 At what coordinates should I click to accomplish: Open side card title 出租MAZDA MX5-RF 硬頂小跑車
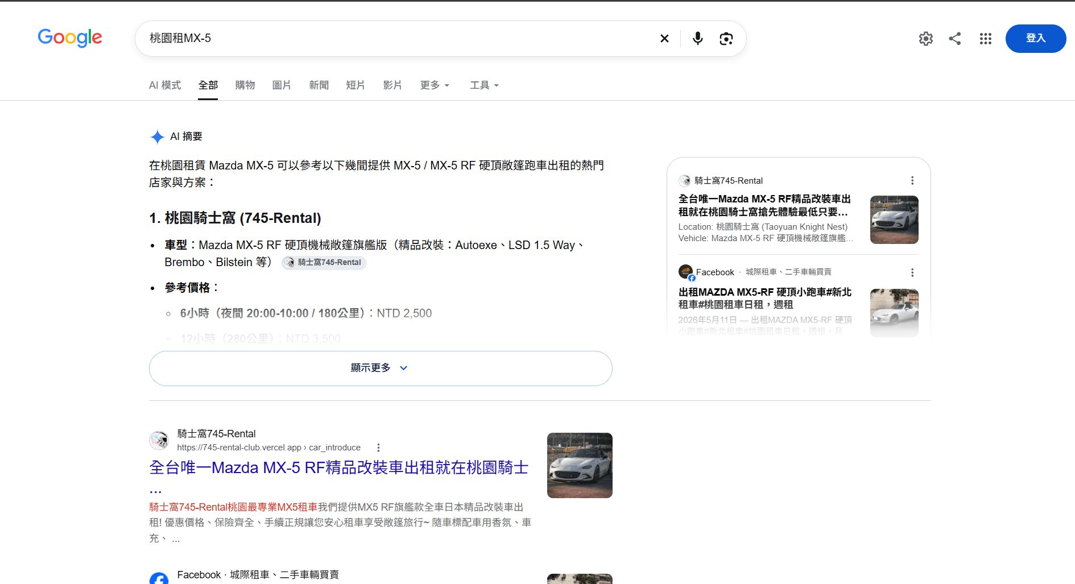(765, 298)
